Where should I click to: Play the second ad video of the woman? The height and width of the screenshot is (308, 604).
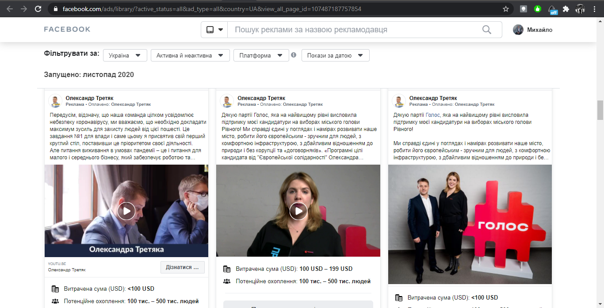pos(298,211)
